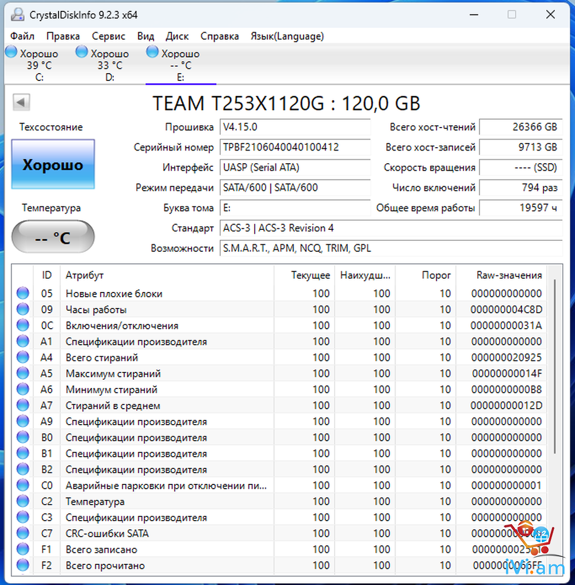575x585 pixels.
Task: Click status orb of attribute A7
Action: 23,405
